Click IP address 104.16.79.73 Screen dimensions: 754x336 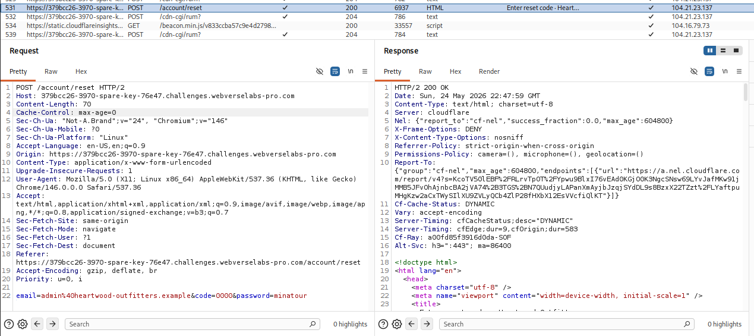[x=689, y=26]
